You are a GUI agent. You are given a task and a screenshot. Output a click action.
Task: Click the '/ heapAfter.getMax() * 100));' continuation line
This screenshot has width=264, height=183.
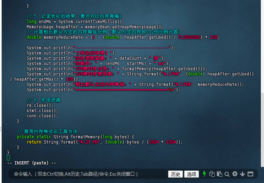click(45, 79)
